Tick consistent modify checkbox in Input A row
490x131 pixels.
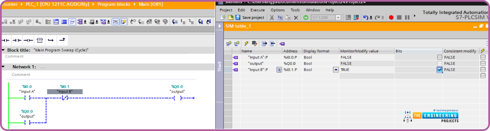pos(483,57)
